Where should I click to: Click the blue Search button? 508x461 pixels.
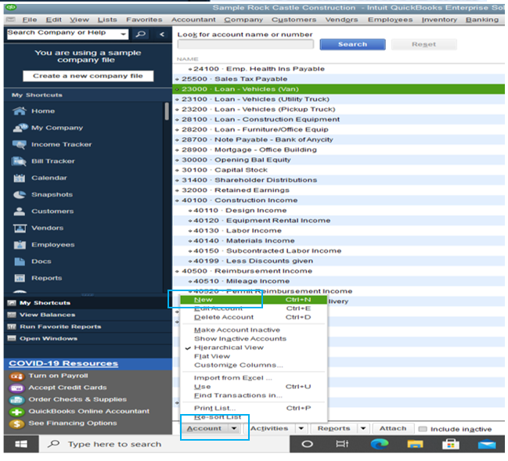[352, 45]
